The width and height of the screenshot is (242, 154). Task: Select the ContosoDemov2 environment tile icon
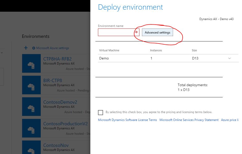click(31, 106)
